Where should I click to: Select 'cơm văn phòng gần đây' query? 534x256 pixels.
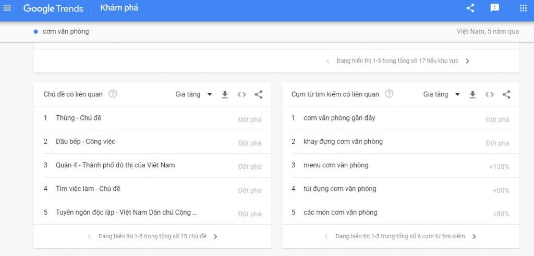click(339, 118)
